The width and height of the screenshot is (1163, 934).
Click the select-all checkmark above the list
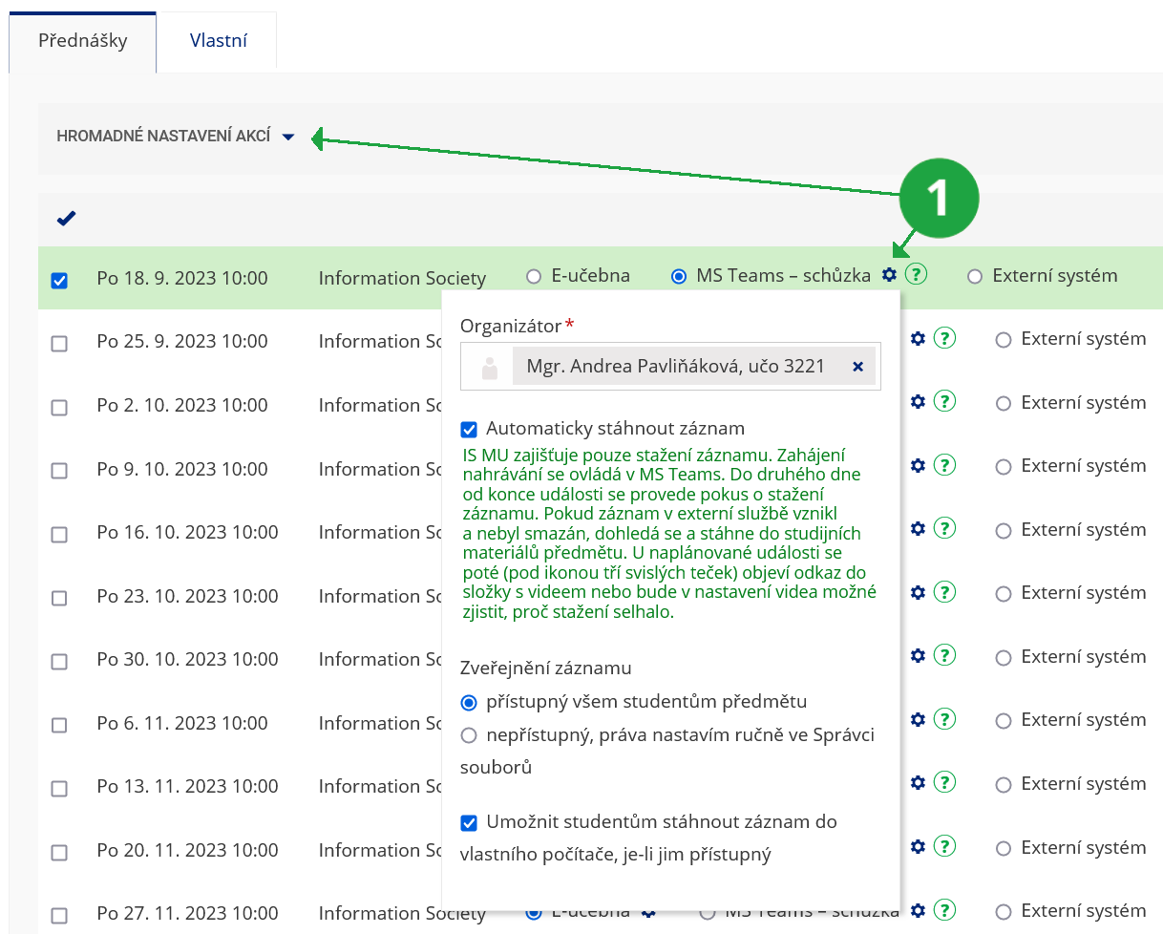click(66, 219)
